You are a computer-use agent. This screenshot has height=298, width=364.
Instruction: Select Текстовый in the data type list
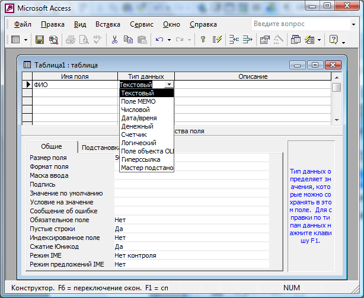pos(146,93)
